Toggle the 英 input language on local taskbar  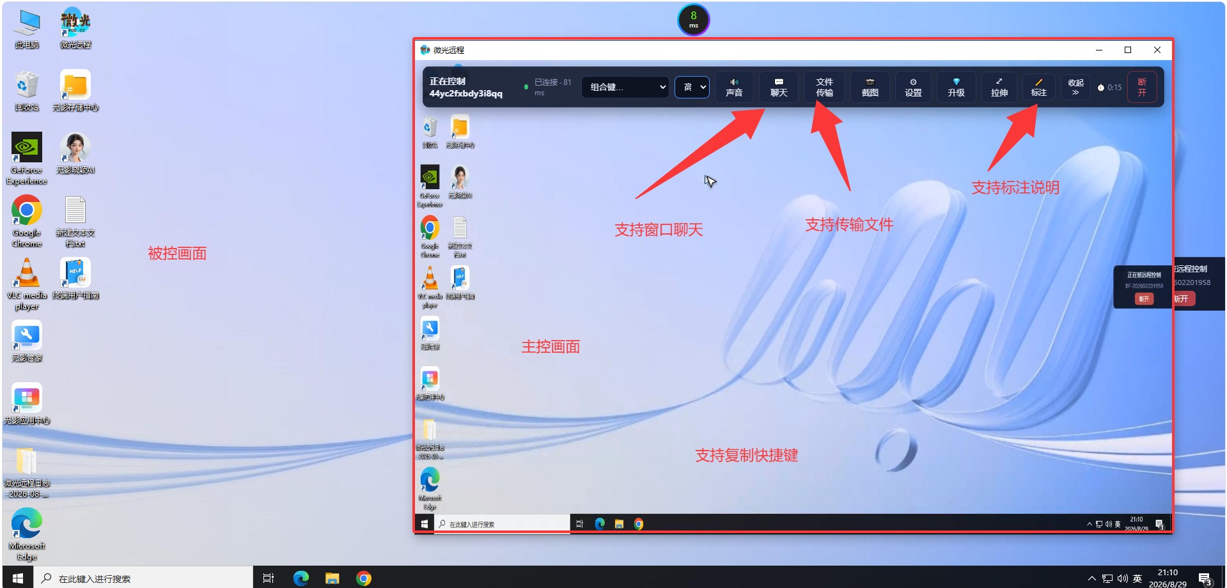1137,578
